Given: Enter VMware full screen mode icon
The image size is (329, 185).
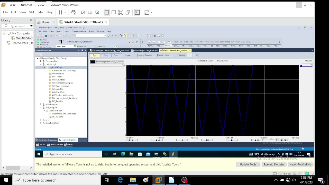Looking at the screenshot, I should pyautogui.click(x=121, y=12).
